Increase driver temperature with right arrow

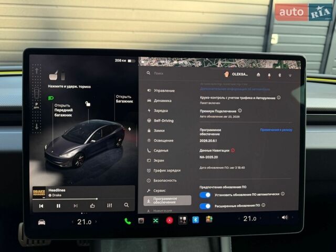click(x=96, y=222)
